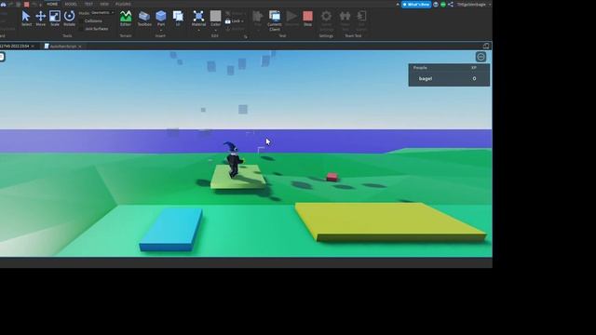Expand the Color dropdown arrow
The image size is (596, 335).
[215, 30]
